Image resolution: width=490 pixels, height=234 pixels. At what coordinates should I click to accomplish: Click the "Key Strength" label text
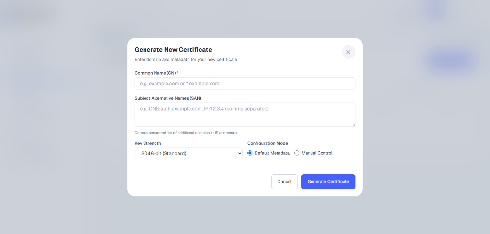click(x=148, y=143)
